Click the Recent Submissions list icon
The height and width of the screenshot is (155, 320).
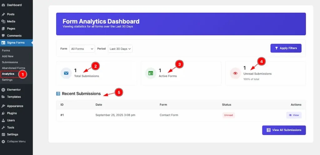[58, 94]
